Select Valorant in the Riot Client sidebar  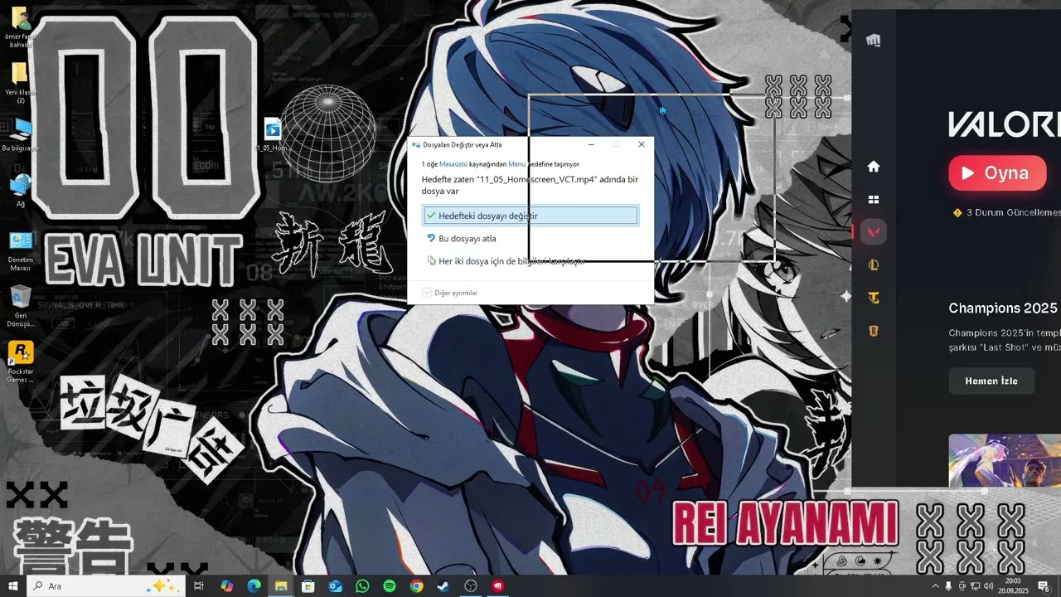pyautogui.click(x=873, y=232)
